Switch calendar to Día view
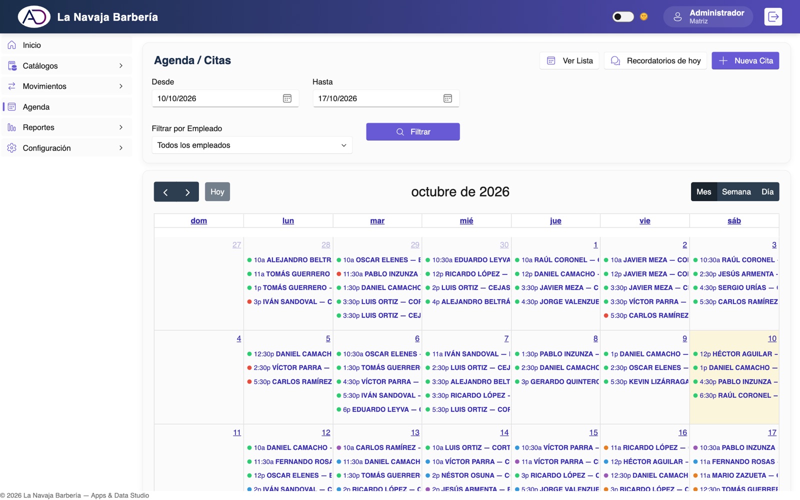 767,191
